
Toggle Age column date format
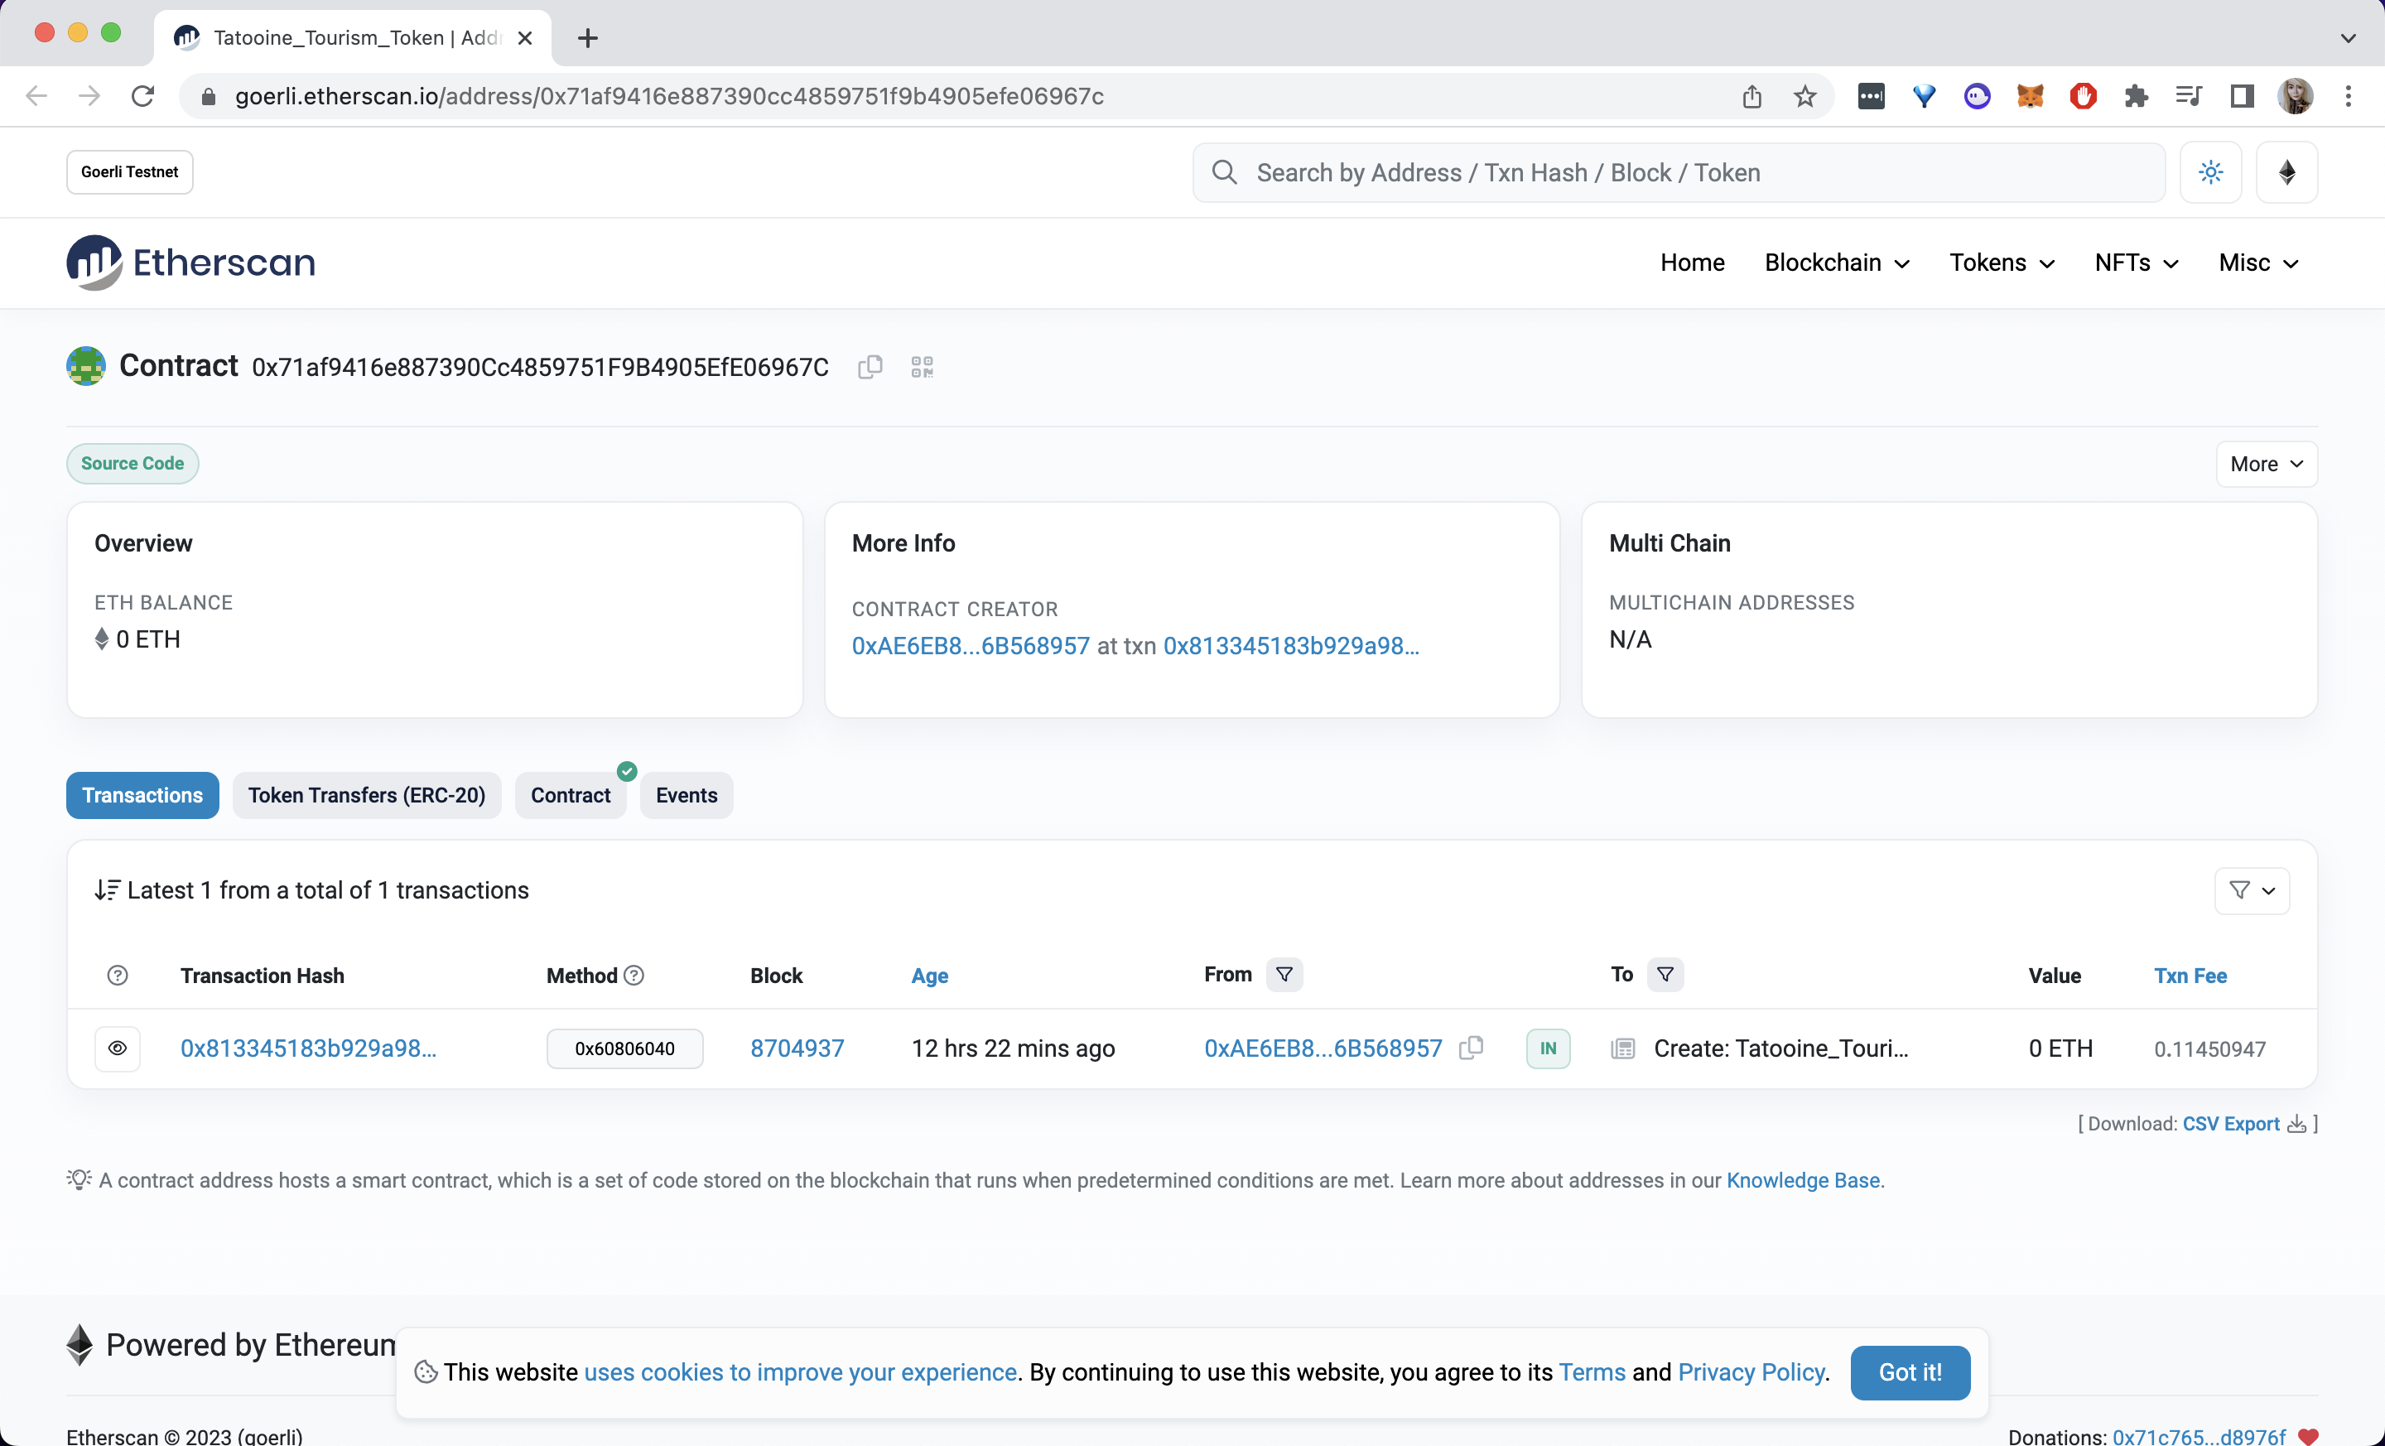click(x=929, y=976)
